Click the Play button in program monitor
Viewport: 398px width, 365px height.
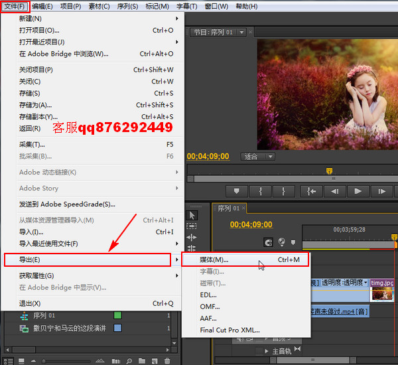coord(358,191)
